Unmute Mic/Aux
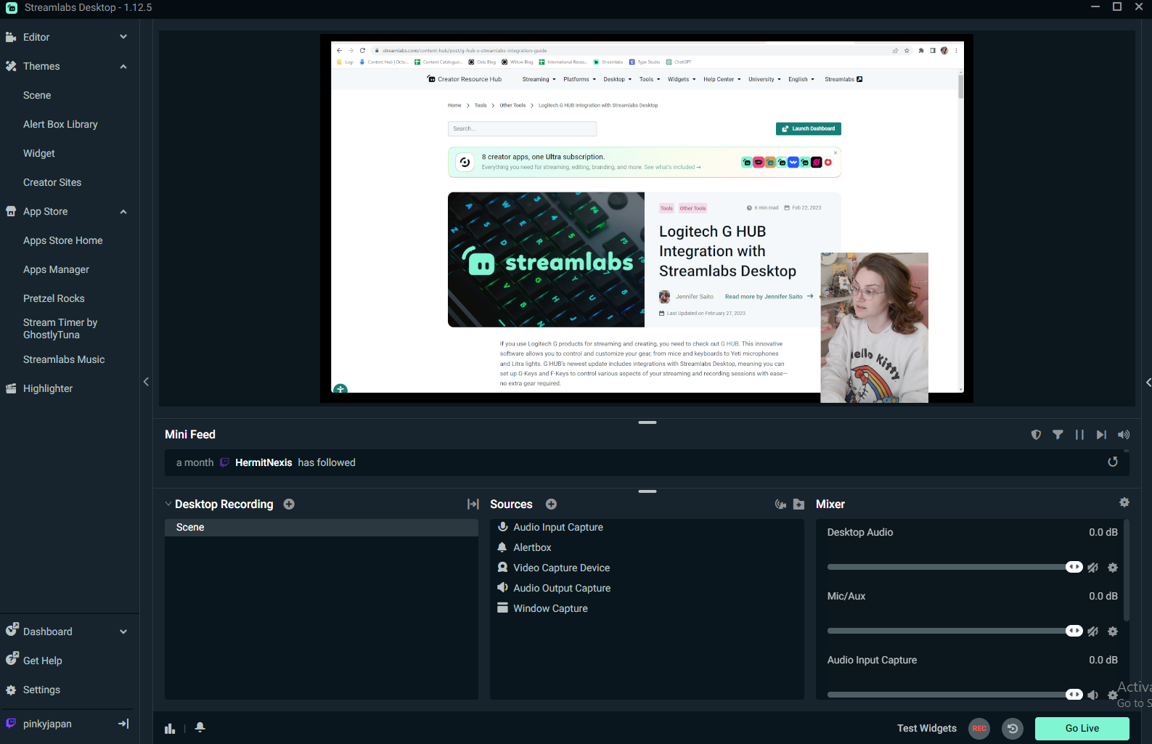Screen dimensions: 1152x744 [x=1092, y=631]
